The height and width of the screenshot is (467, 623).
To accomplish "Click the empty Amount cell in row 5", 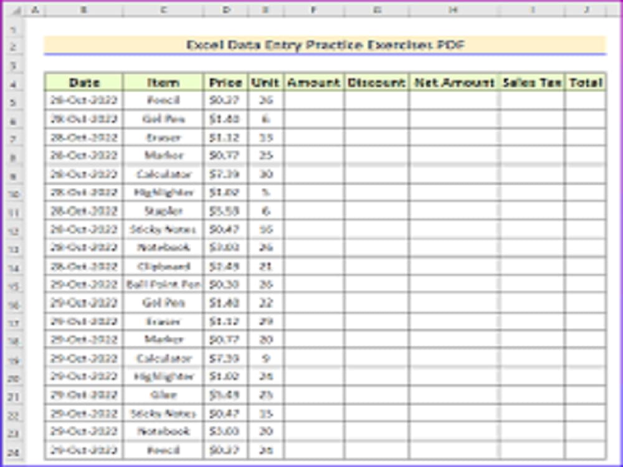I will pyautogui.click(x=314, y=100).
